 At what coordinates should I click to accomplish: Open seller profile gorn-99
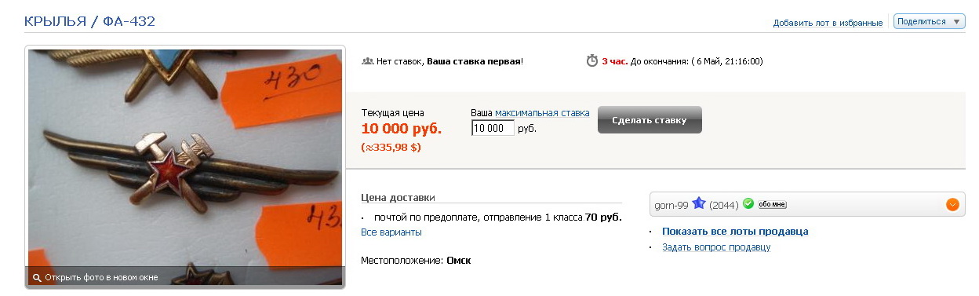tap(671, 205)
